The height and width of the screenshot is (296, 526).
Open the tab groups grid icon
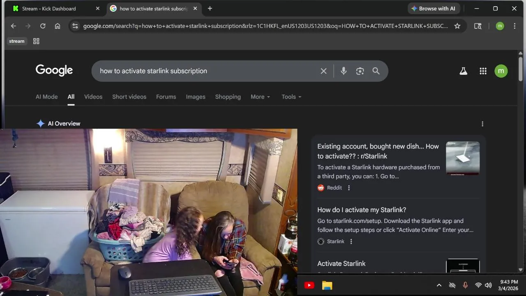coord(36,41)
